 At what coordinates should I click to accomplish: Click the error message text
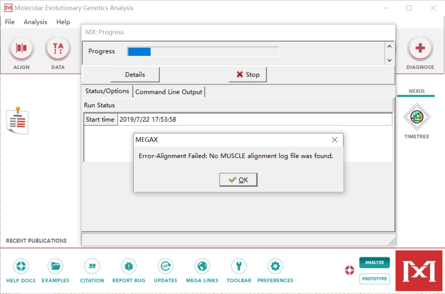coord(236,156)
